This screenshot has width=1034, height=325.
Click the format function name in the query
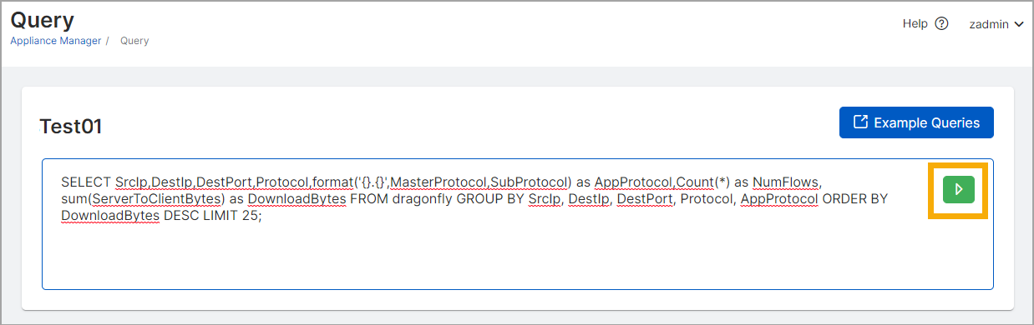coord(332,182)
